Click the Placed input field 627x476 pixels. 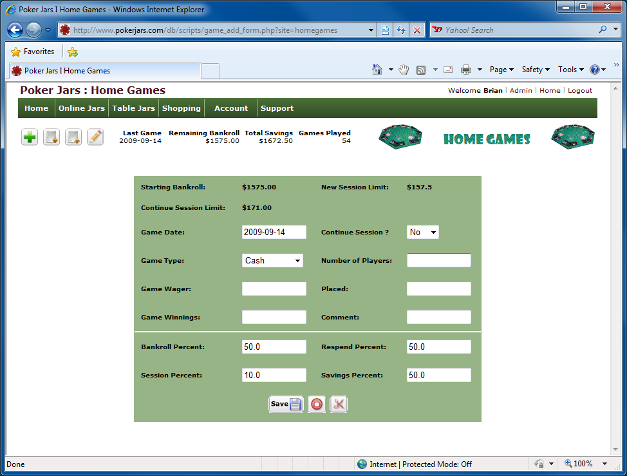click(x=439, y=289)
